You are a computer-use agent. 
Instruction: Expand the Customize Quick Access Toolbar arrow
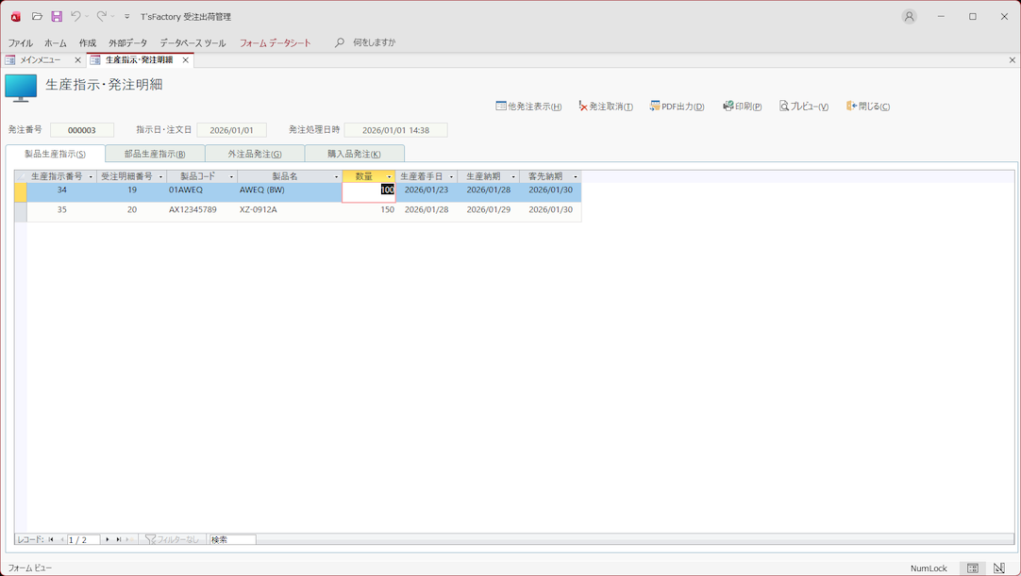(x=127, y=17)
